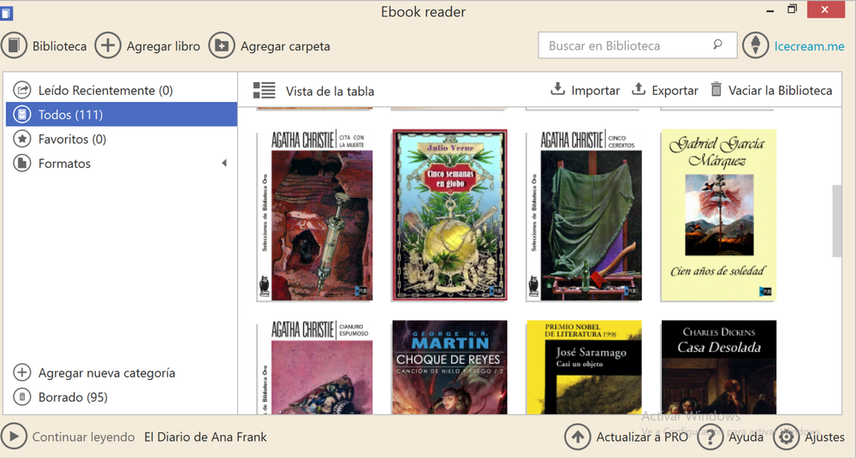Viewport: 856px width, 458px height.
Task: Select the Choque de Reyes book cover
Action: [x=449, y=367]
